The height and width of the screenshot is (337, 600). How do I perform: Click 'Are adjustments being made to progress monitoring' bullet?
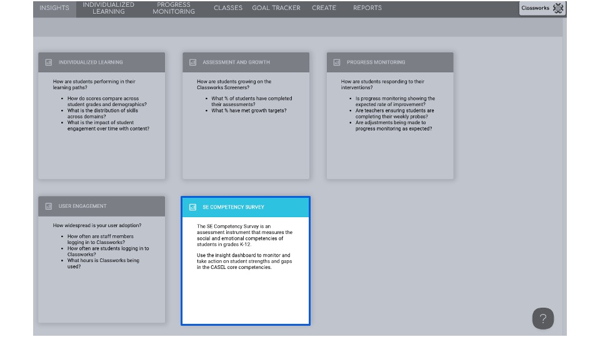(x=394, y=125)
